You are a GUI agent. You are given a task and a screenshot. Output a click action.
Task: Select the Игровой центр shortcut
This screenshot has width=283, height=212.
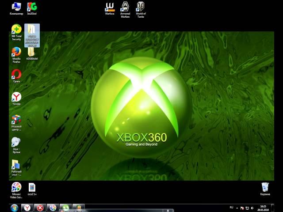coord(16,123)
